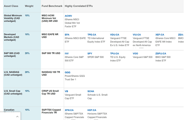187x120 pixels.
Task: Select the Asset Class column header
Action: click(11, 6)
